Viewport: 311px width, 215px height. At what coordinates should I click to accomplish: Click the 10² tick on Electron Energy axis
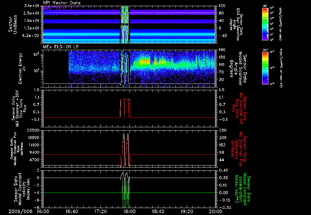(x=36, y=54)
